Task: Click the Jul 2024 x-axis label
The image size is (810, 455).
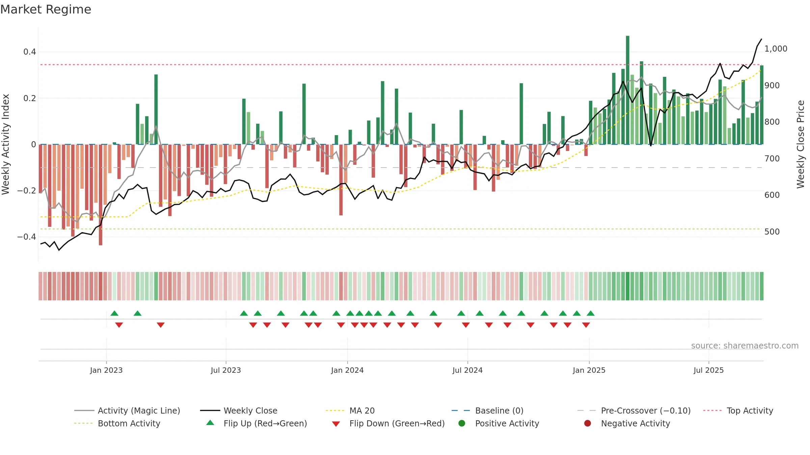Action: 467,370
